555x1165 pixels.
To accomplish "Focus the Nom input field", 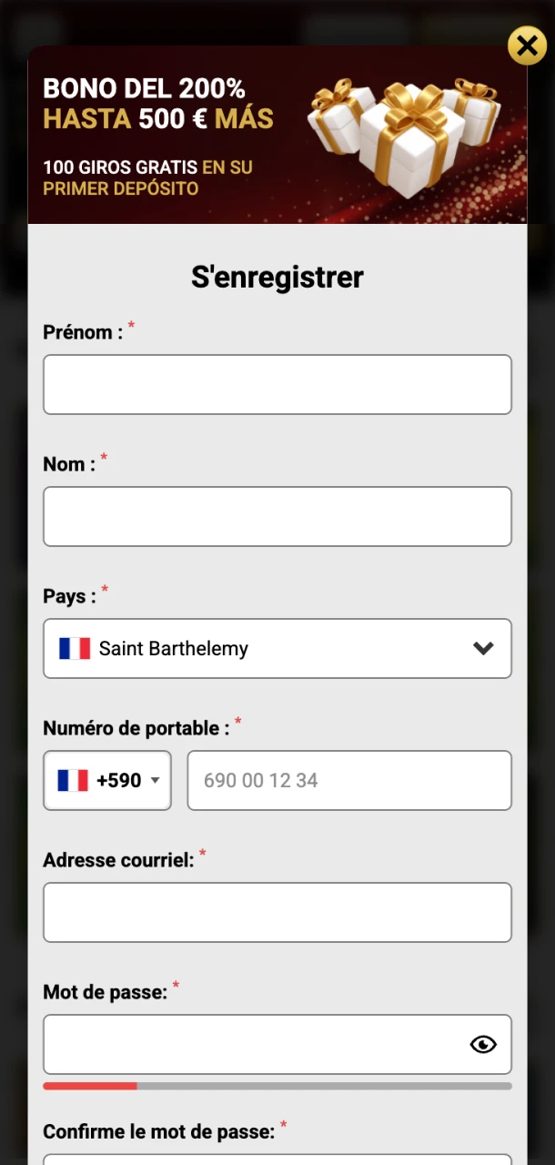I will point(277,516).
